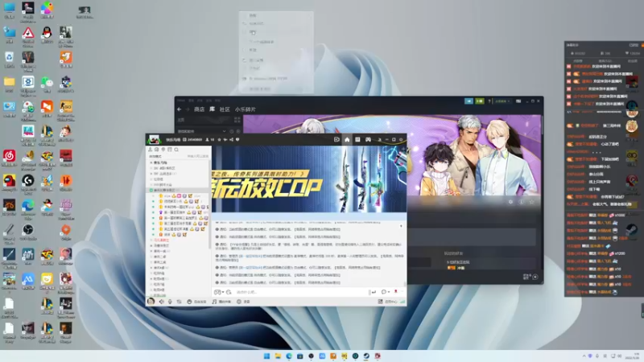Open game settings gear in Steam game page
The width and height of the screenshot is (644, 362).
(x=510, y=202)
